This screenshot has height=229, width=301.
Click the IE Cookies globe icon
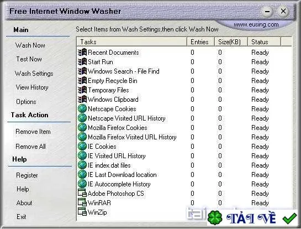coord(82,147)
